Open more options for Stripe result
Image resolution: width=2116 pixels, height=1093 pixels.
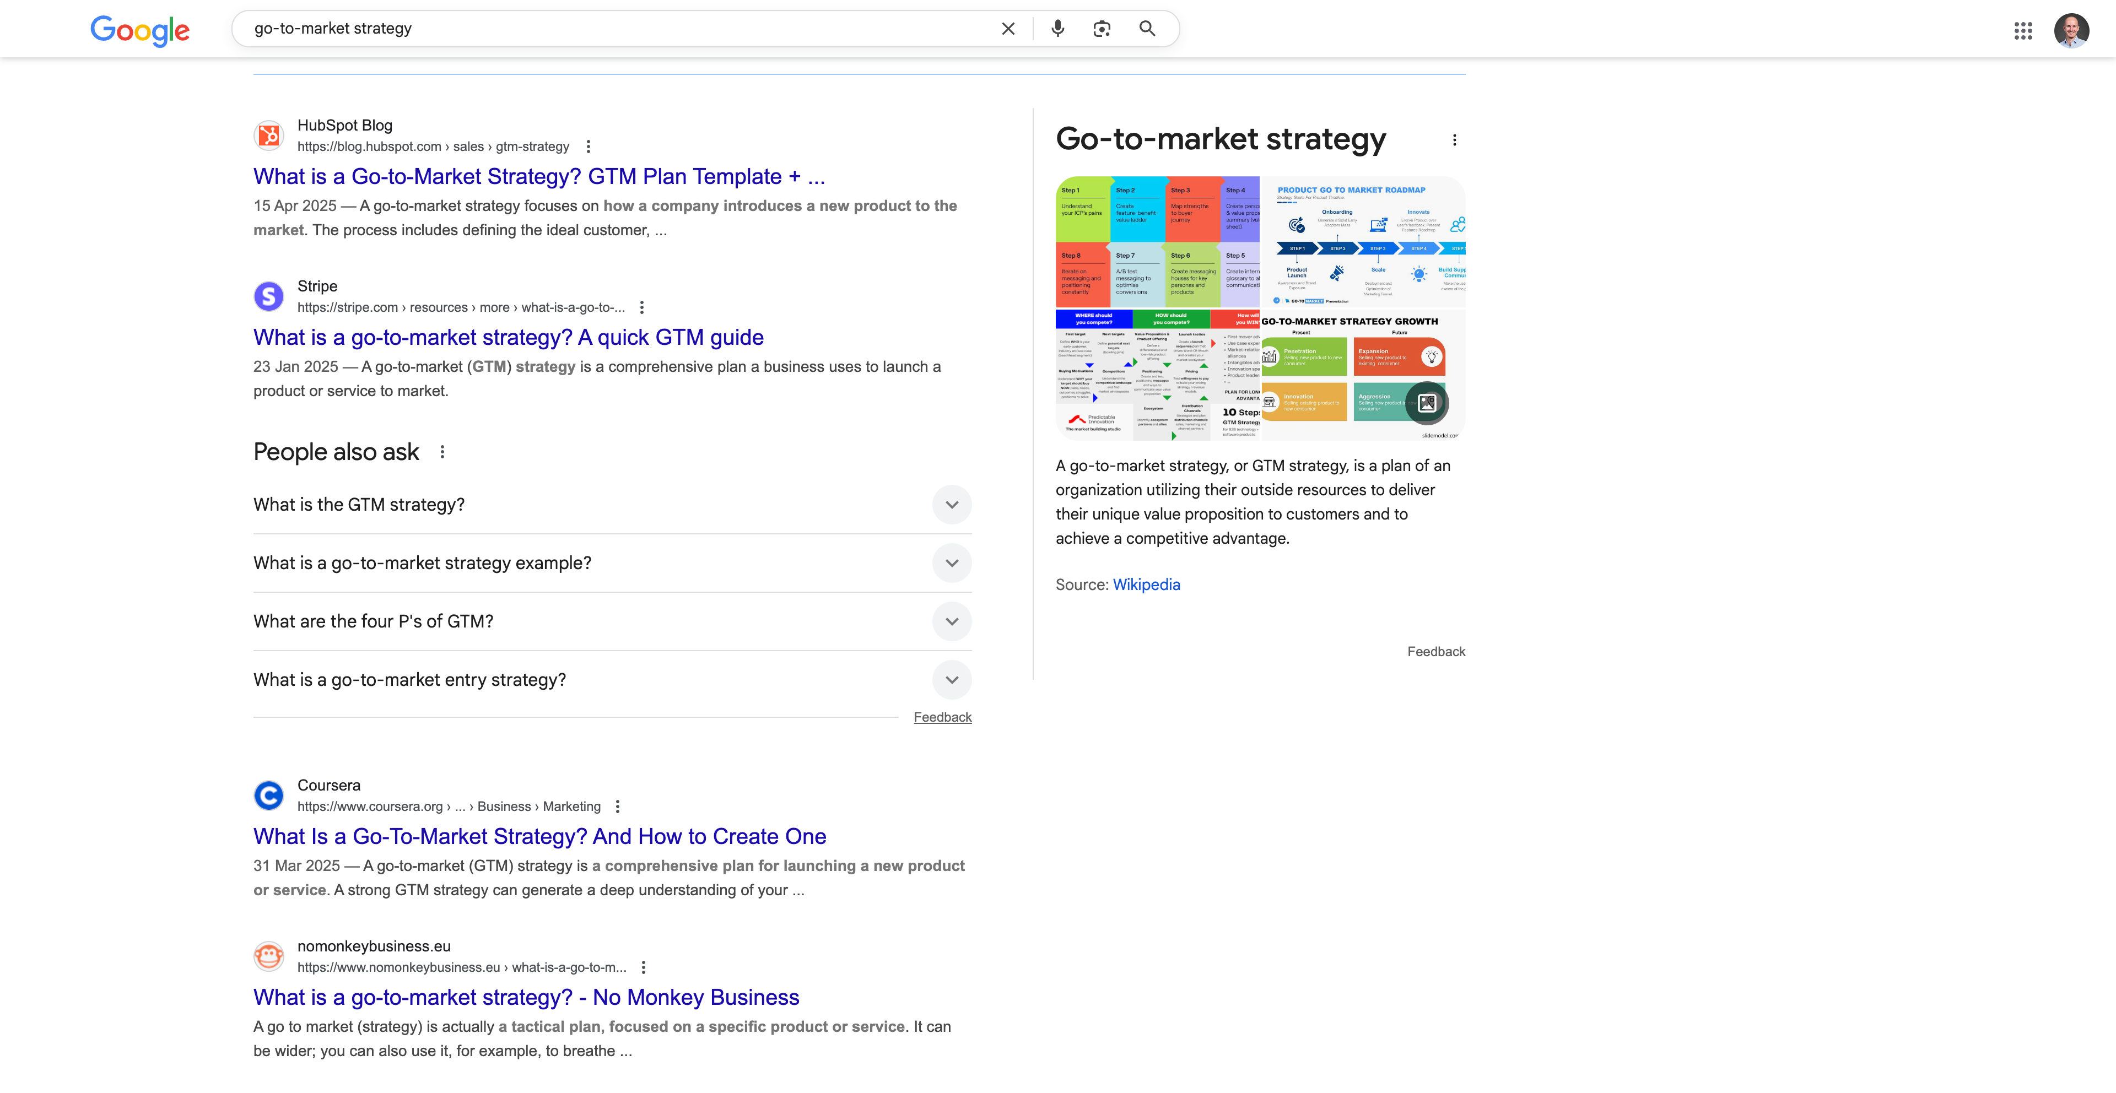tap(643, 308)
